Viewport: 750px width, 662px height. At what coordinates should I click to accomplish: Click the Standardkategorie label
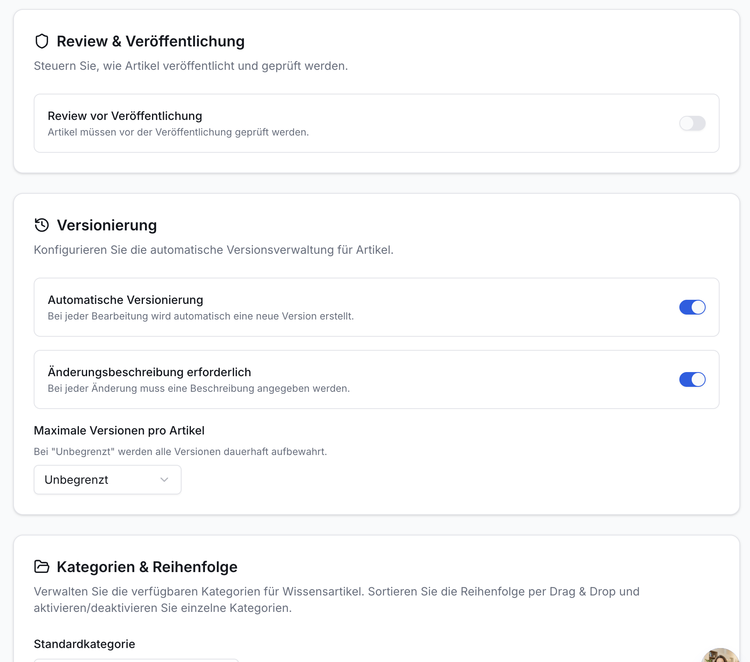[85, 644]
